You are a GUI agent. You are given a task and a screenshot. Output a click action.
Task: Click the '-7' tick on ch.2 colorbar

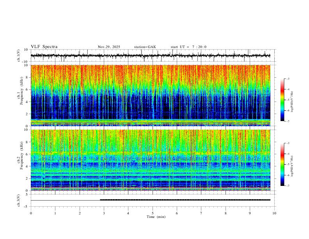coord(288,186)
